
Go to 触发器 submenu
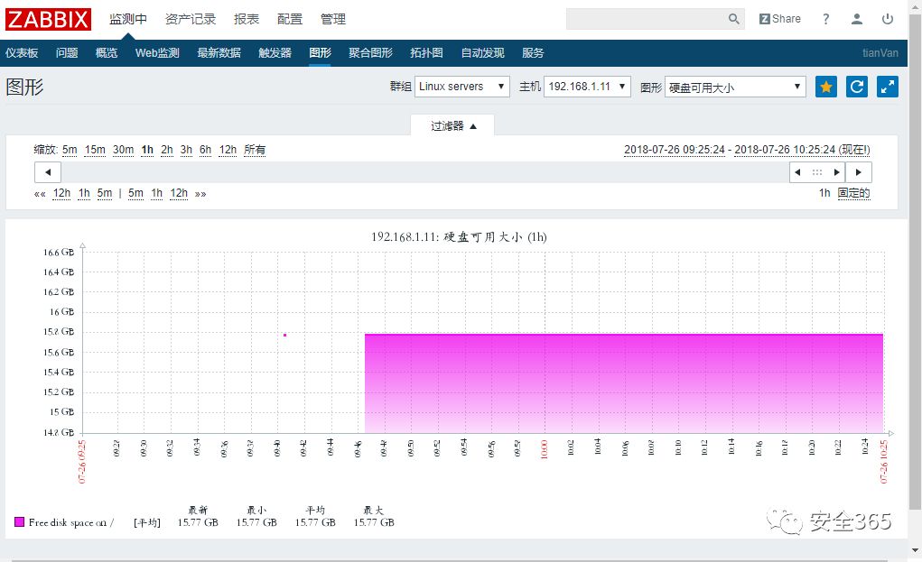[275, 53]
